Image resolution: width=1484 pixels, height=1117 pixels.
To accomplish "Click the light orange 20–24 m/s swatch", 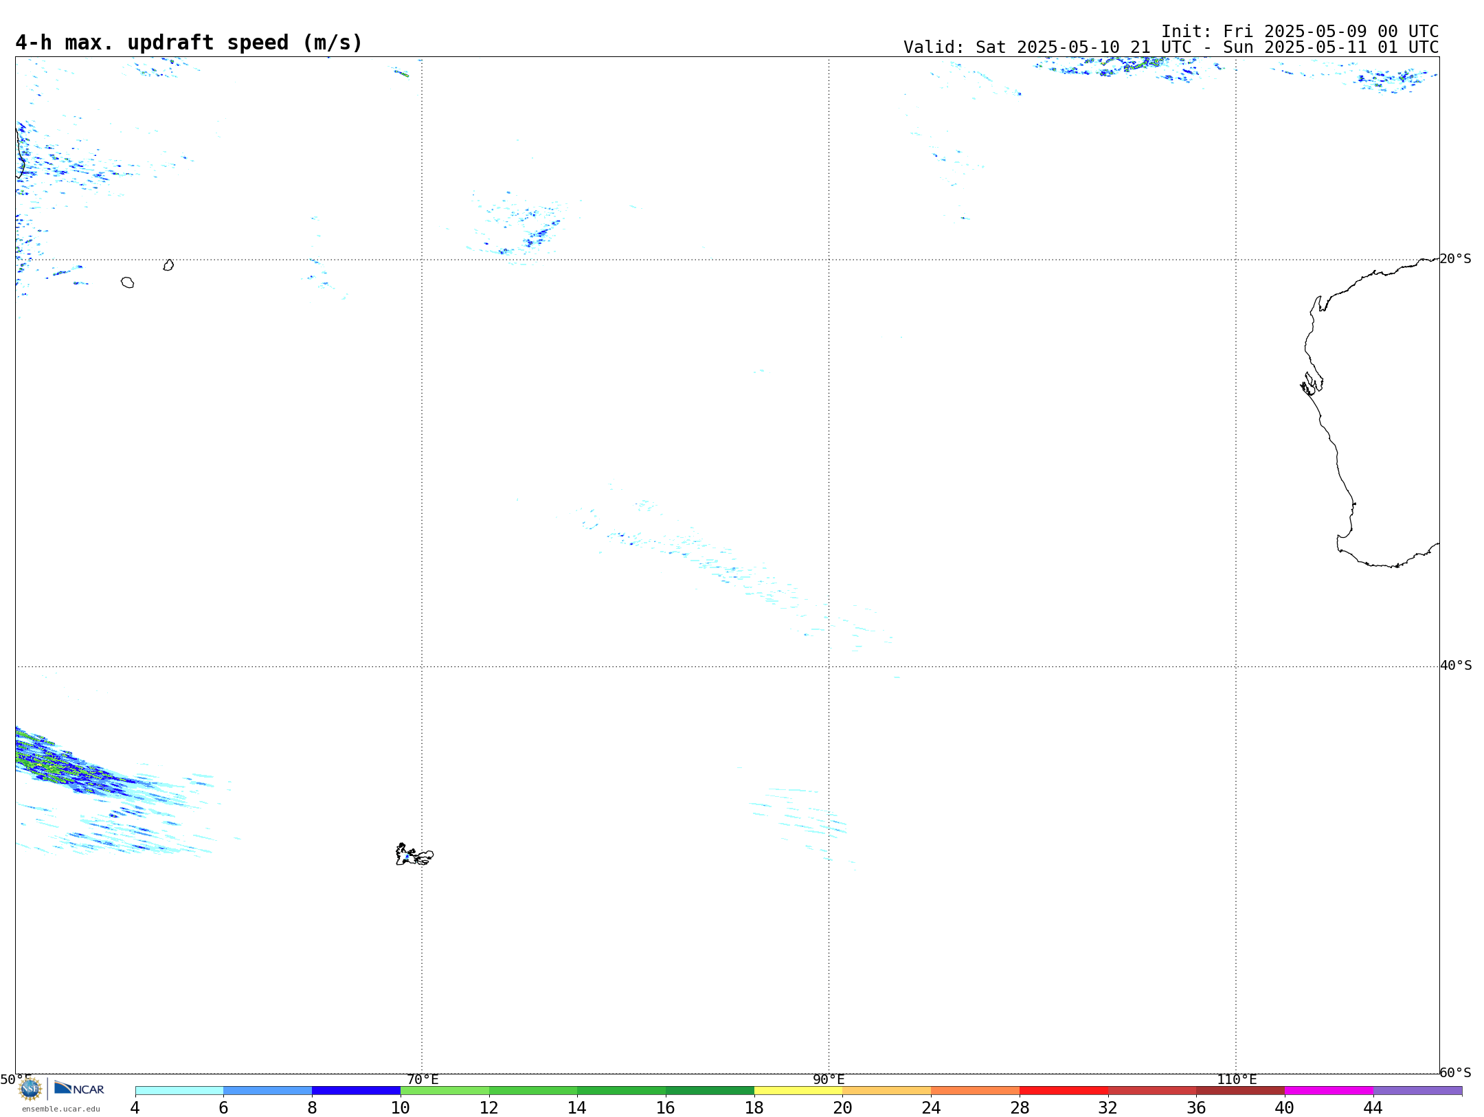I will (x=887, y=1090).
